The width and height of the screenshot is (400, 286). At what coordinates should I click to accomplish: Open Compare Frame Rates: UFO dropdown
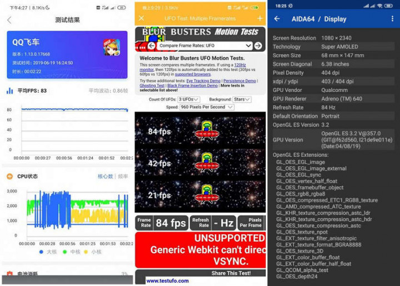204,46
